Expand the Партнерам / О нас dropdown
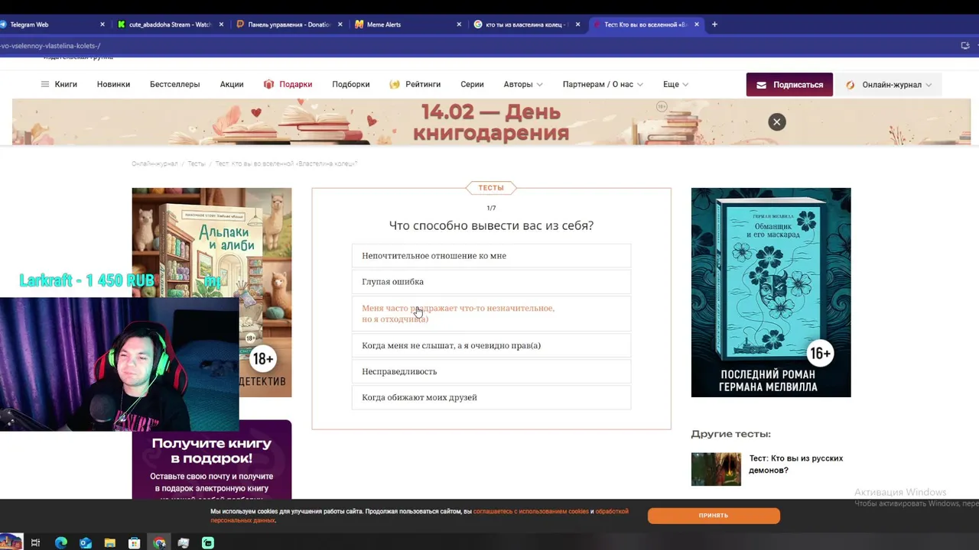 (x=603, y=85)
